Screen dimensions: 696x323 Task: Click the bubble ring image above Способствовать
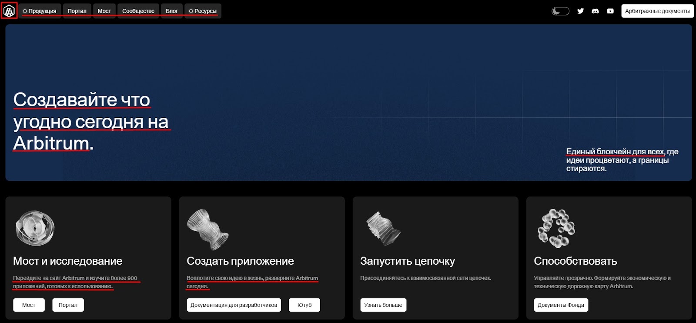pos(556,228)
